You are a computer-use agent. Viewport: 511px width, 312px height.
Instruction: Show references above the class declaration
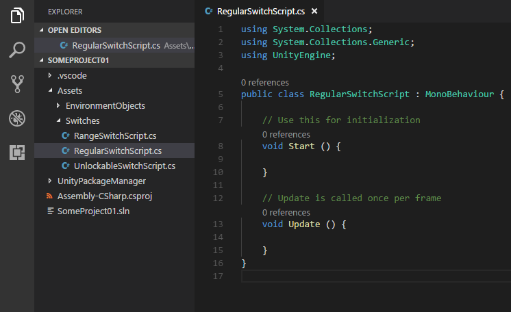pos(264,82)
